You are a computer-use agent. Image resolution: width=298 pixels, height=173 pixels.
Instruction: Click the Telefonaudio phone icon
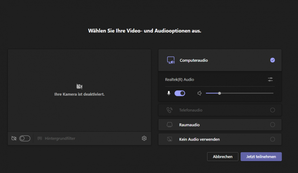pos(169,110)
